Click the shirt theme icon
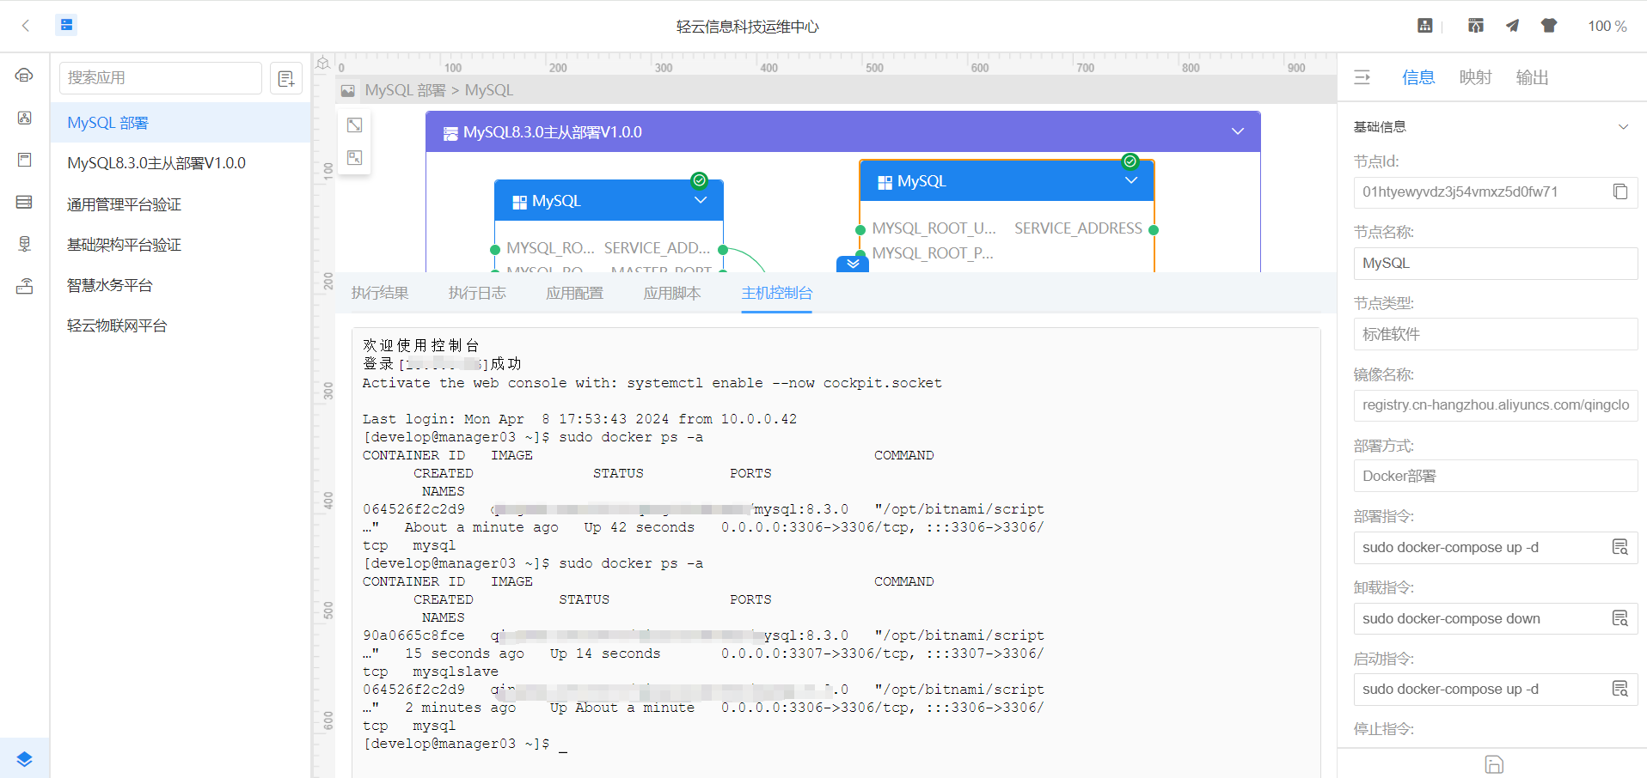The width and height of the screenshot is (1647, 778). click(1549, 26)
